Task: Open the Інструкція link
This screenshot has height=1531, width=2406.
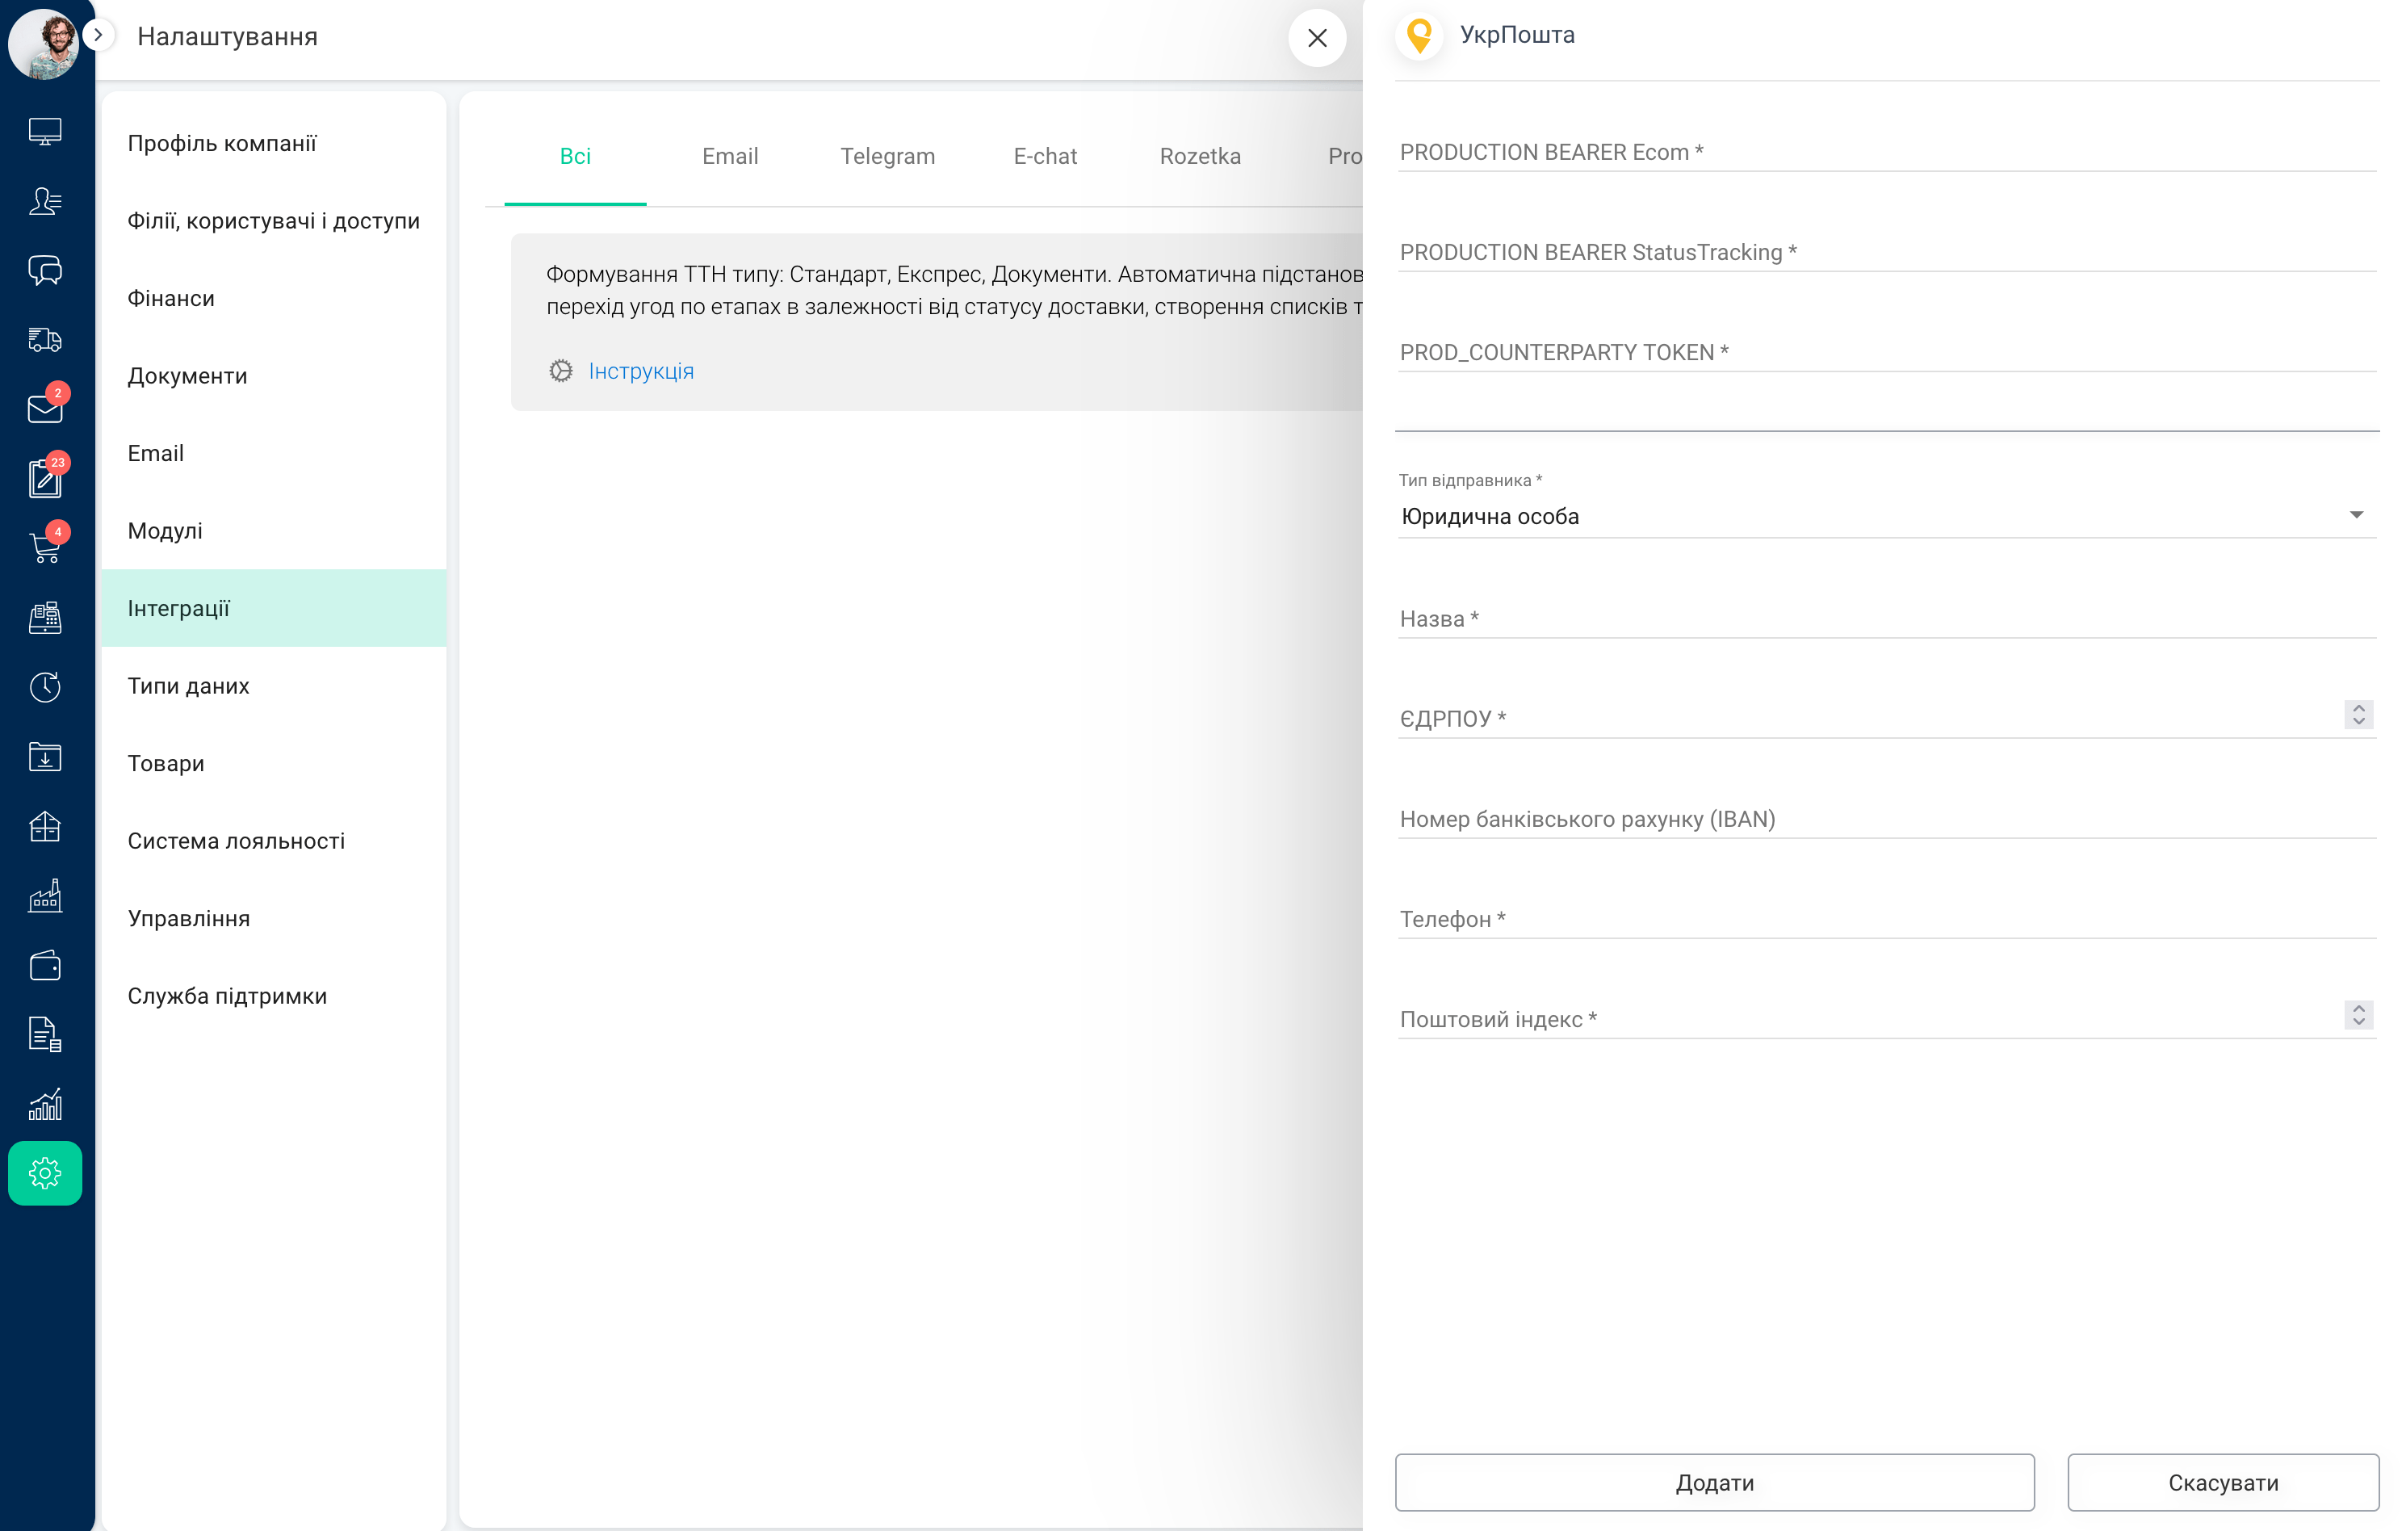Action: pos(640,371)
